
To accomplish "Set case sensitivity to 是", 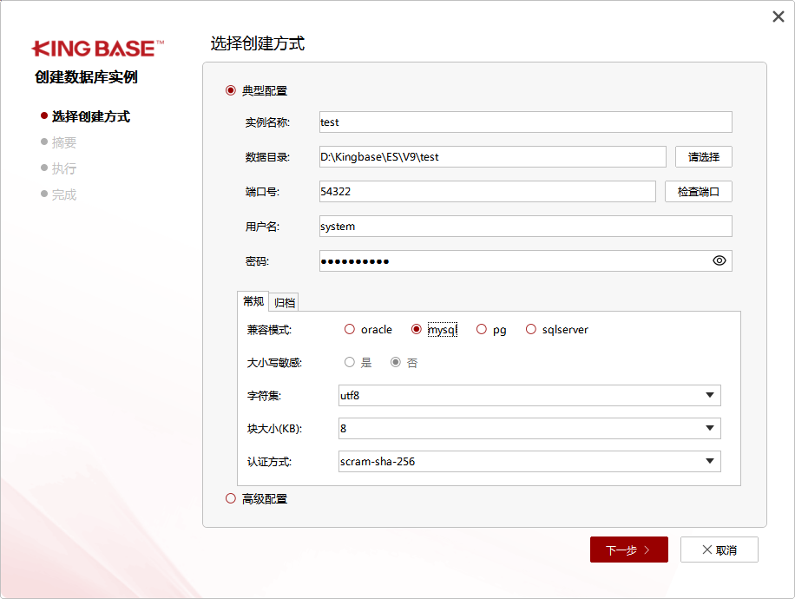I will click(x=350, y=362).
